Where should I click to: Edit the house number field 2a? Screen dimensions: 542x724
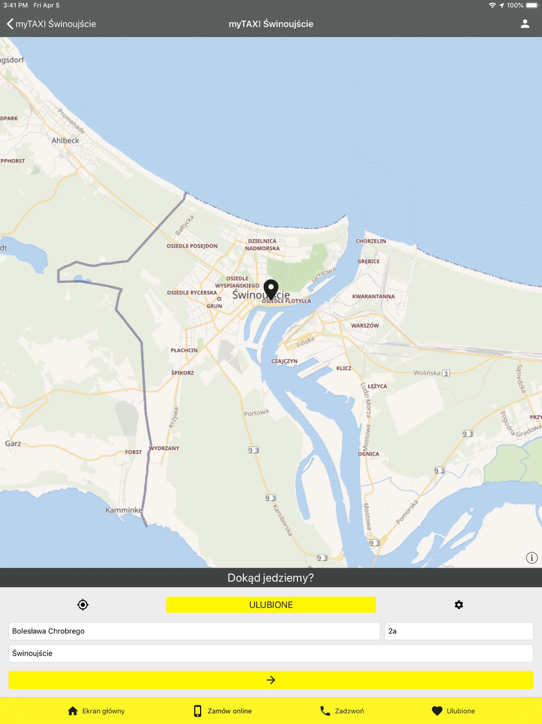point(459,631)
